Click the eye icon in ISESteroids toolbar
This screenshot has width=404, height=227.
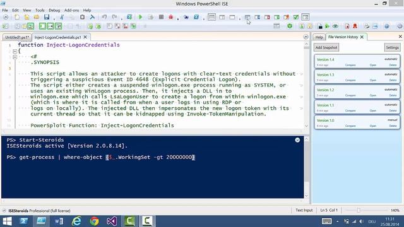click(x=335, y=26)
